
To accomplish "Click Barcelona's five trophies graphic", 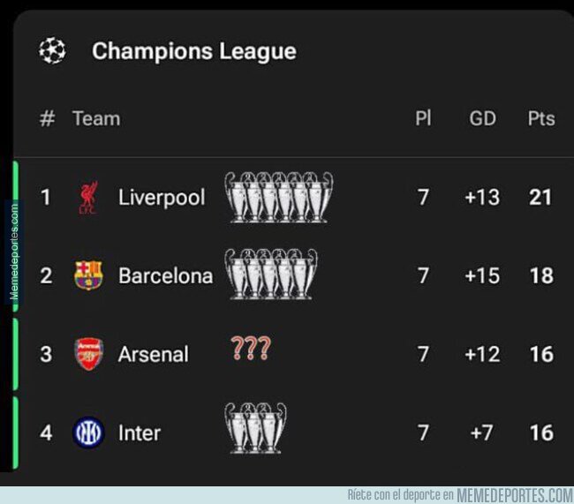I will coord(271,275).
